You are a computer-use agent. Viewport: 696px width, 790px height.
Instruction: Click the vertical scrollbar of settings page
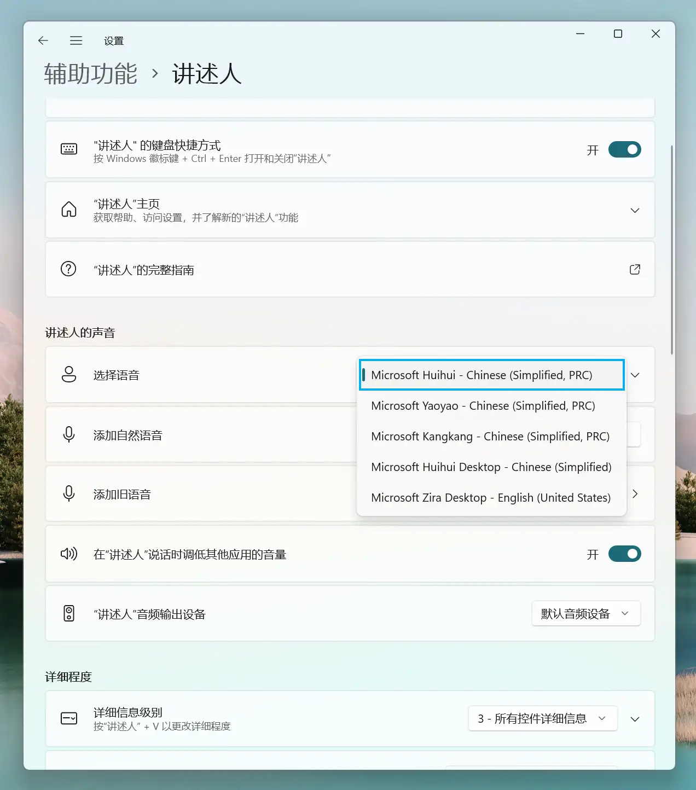[x=672, y=250]
